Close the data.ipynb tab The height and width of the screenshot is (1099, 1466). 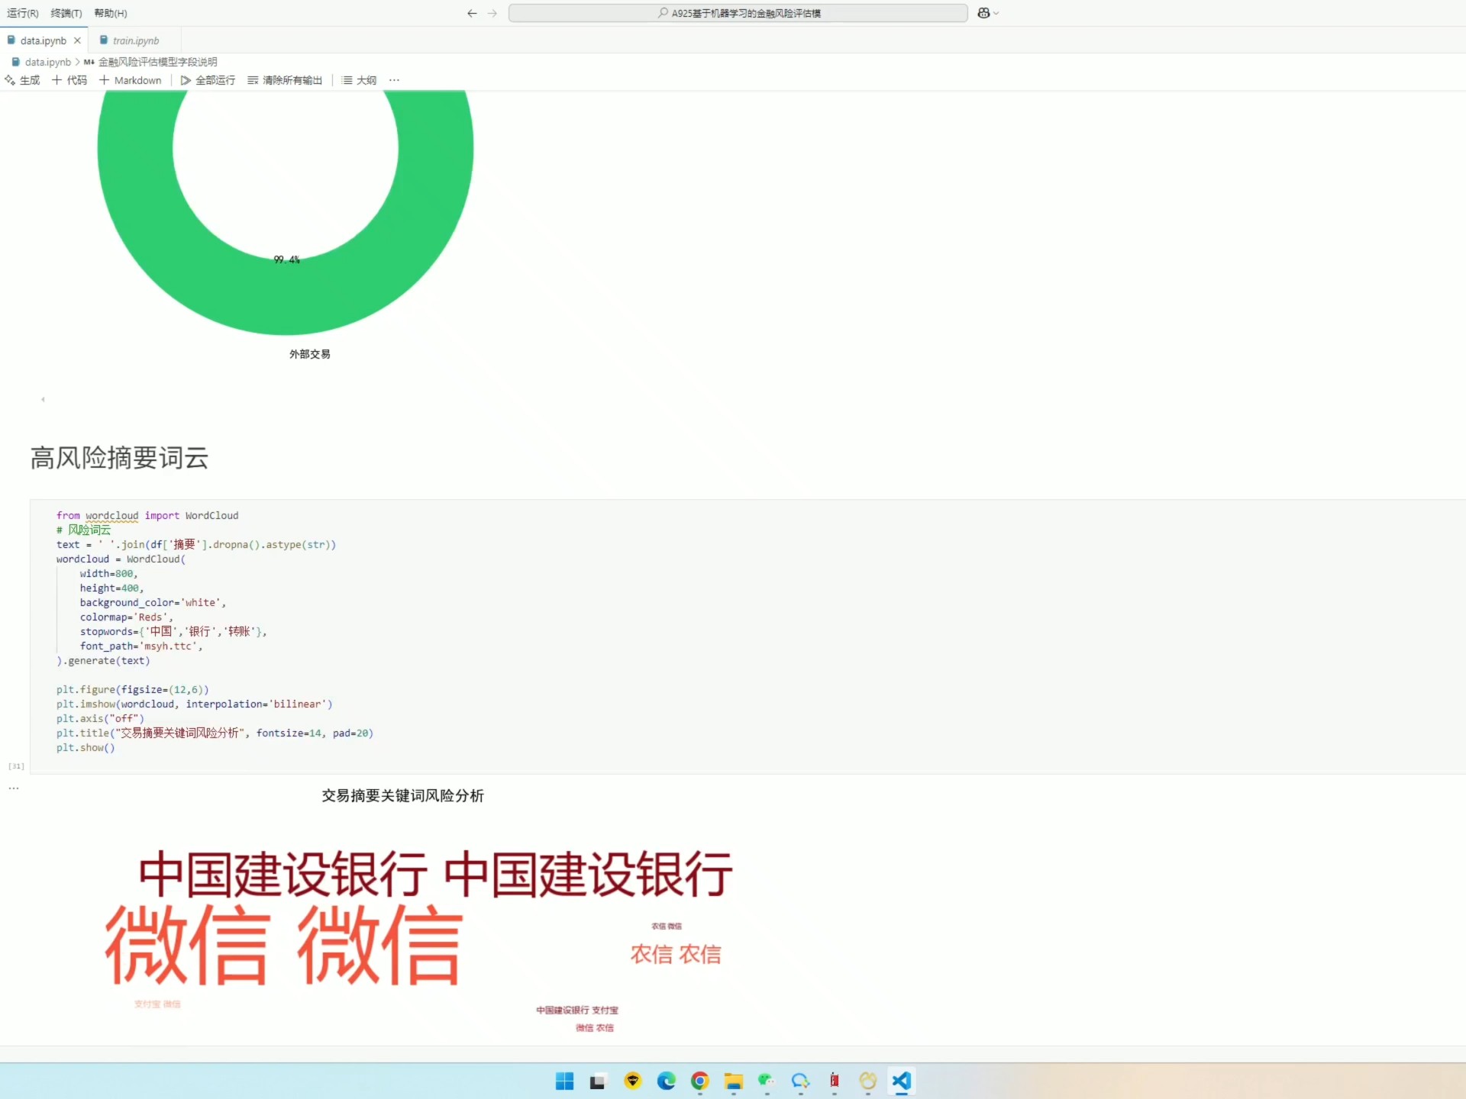pos(77,40)
